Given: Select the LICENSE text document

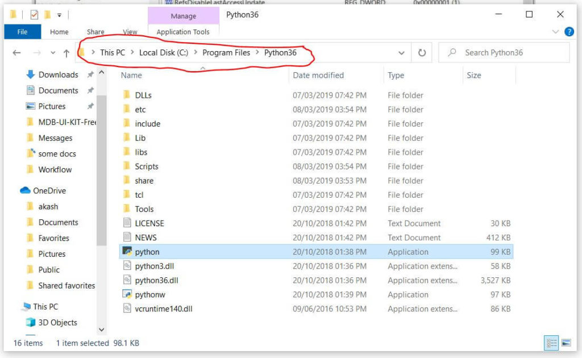Looking at the screenshot, I should coord(149,223).
